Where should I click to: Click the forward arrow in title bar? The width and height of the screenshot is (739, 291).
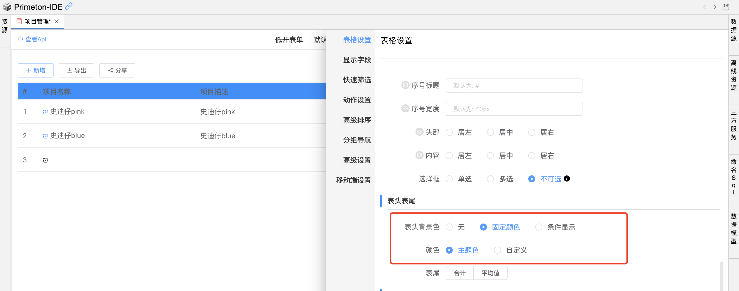pos(715,7)
